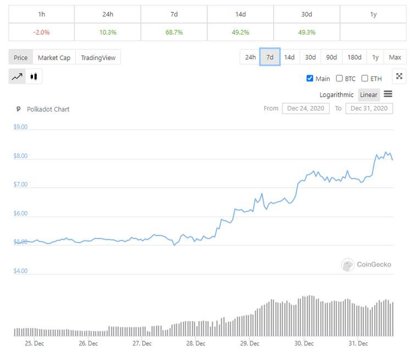412x354 pixels.
Task: Switch to line chart view icon
Action: click(x=17, y=77)
